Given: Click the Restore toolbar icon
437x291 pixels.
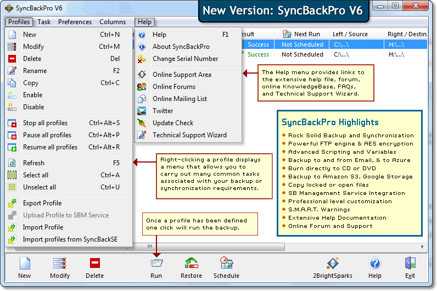Looking at the screenshot, I should tap(192, 263).
